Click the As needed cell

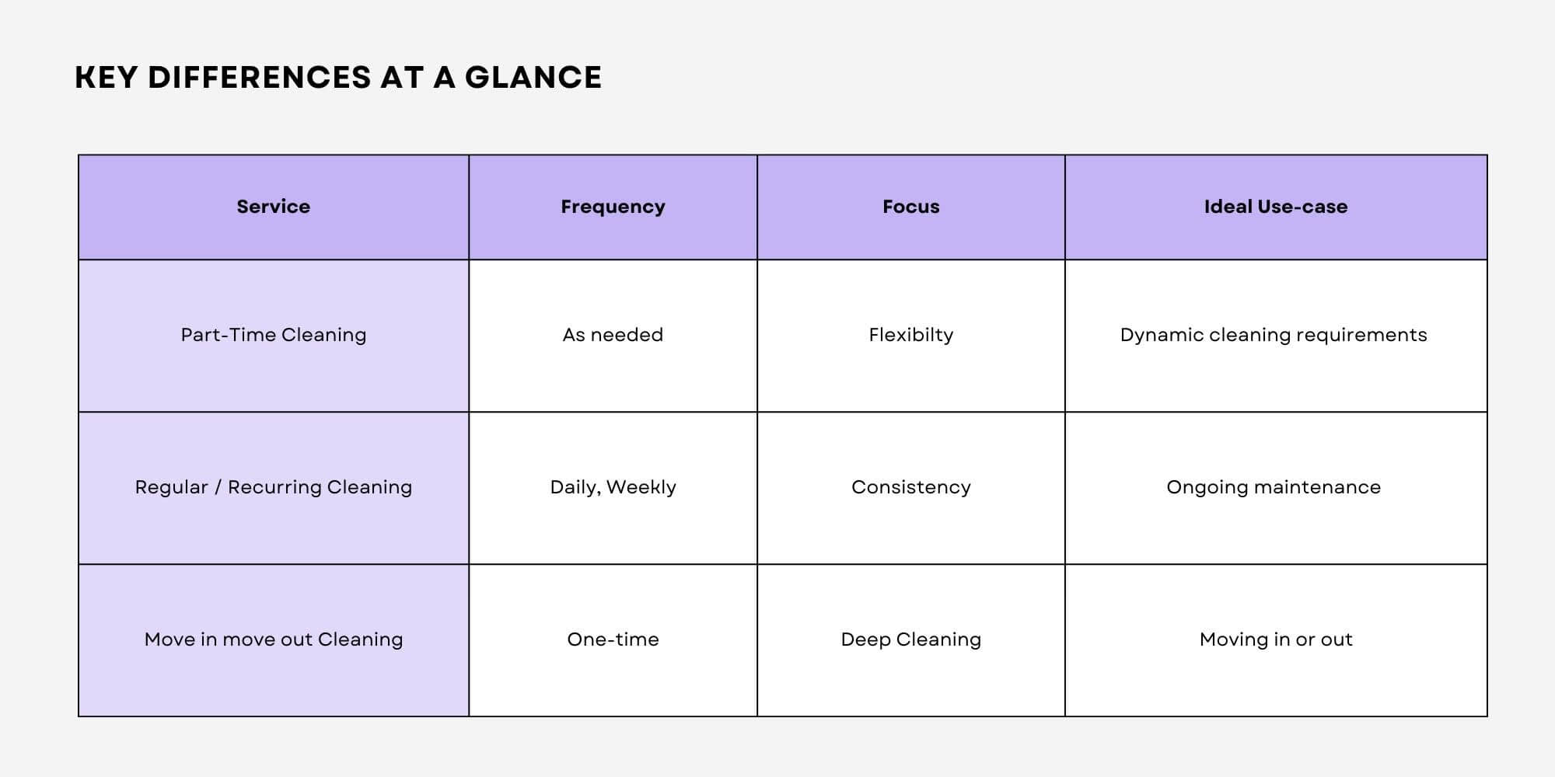pyautogui.click(x=613, y=335)
